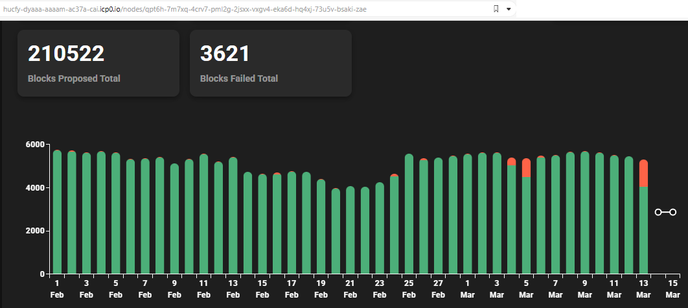Click the green bar for 7 Mar

[x=555, y=215]
